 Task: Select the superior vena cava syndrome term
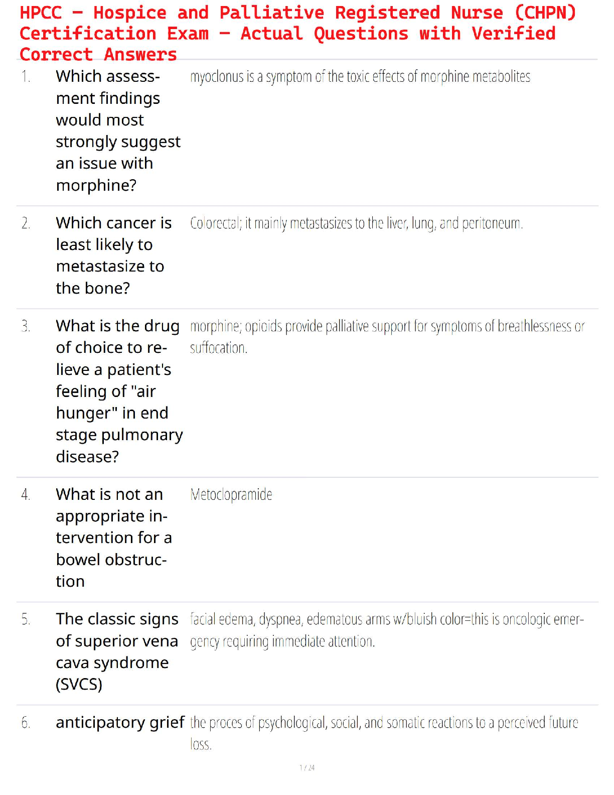pyautogui.click(x=116, y=651)
